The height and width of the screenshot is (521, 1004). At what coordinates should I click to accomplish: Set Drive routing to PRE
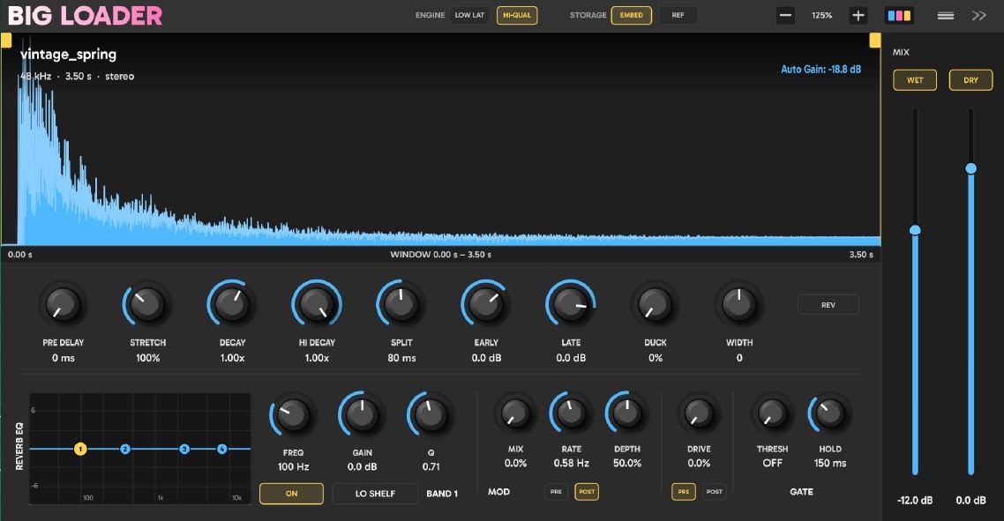(x=683, y=492)
